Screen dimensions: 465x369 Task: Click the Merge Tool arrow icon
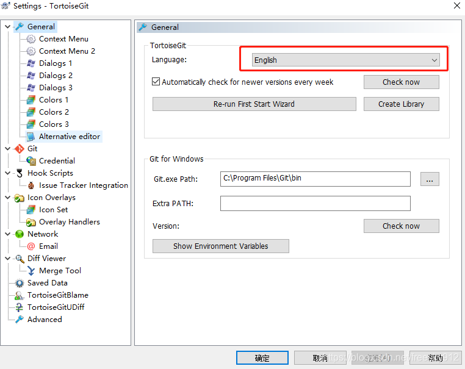(31, 271)
